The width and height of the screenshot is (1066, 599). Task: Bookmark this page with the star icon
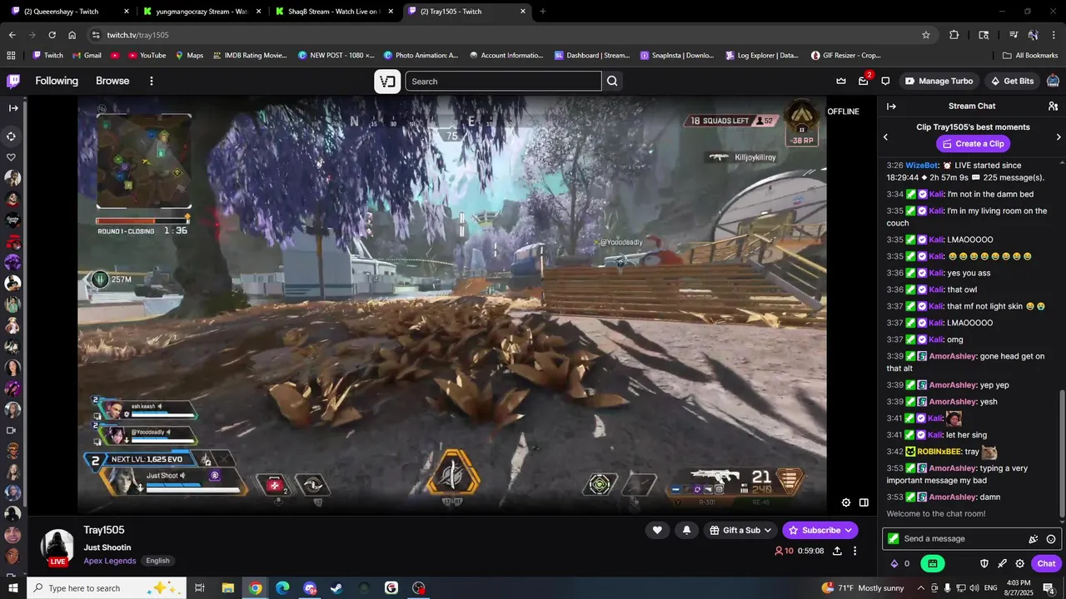coord(925,35)
